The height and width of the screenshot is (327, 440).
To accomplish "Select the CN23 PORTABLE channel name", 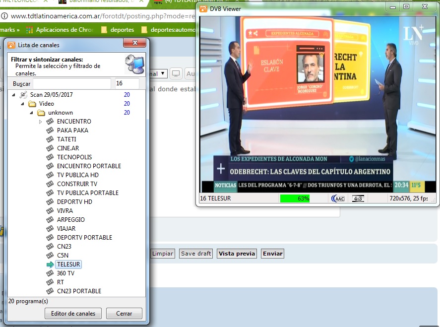I will pos(79,291).
